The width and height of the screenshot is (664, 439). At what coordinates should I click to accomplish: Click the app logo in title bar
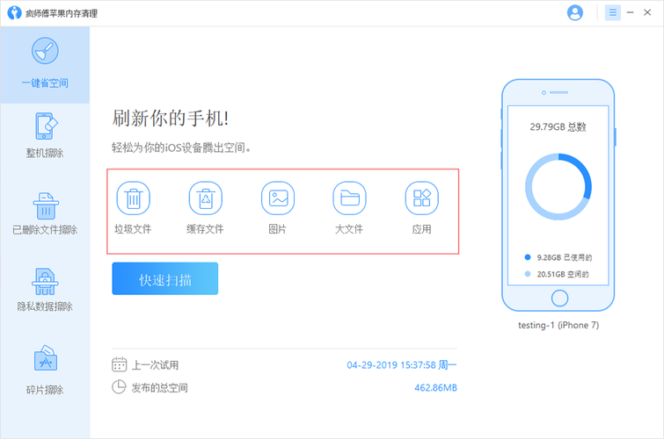coord(14,12)
